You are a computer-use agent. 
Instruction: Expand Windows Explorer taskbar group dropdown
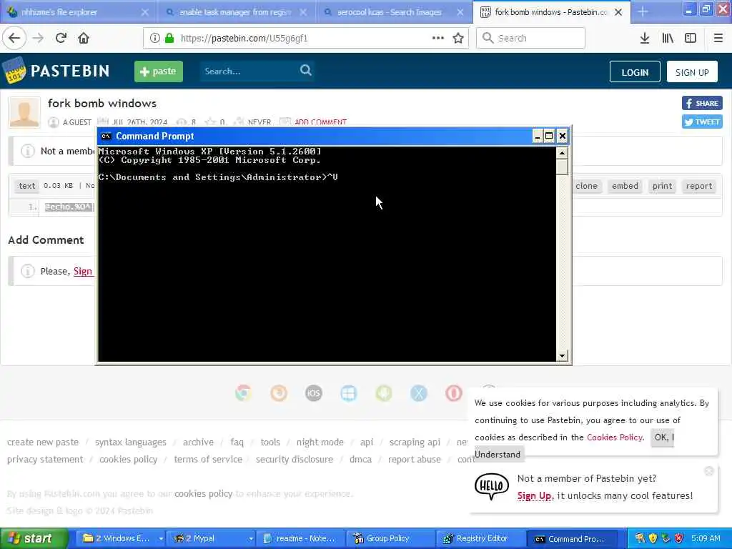click(161, 539)
